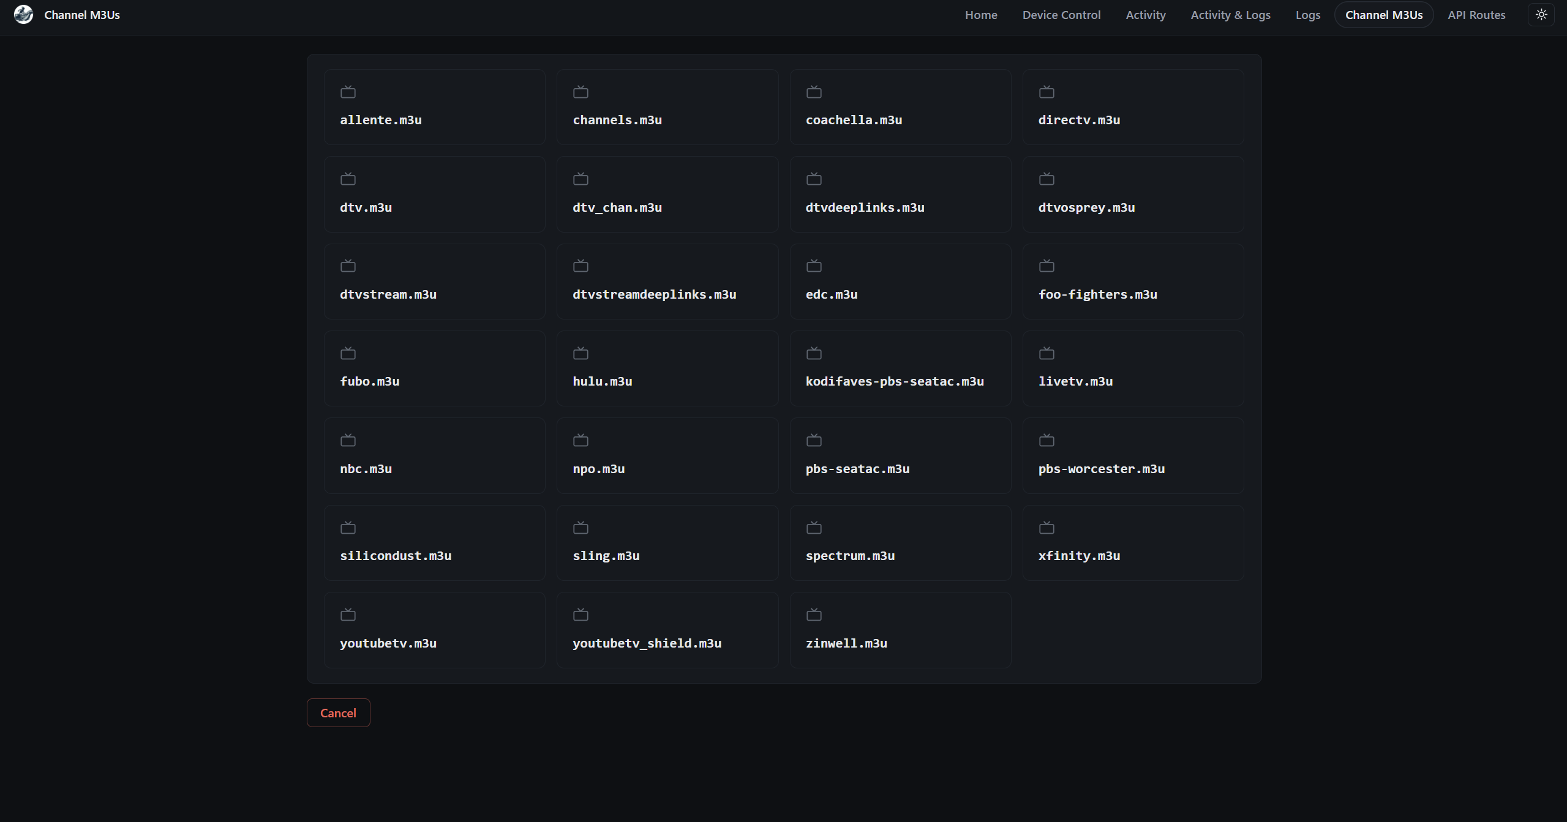Click the TV icon above dtvstreamdeeplinks.m3u

pyautogui.click(x=581, y=266)
